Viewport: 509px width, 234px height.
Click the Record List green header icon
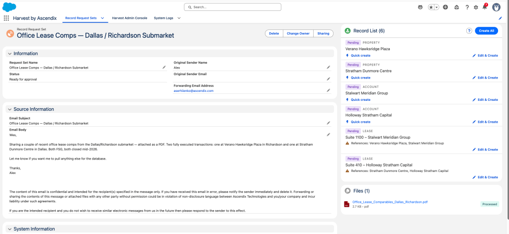(347, 31)
